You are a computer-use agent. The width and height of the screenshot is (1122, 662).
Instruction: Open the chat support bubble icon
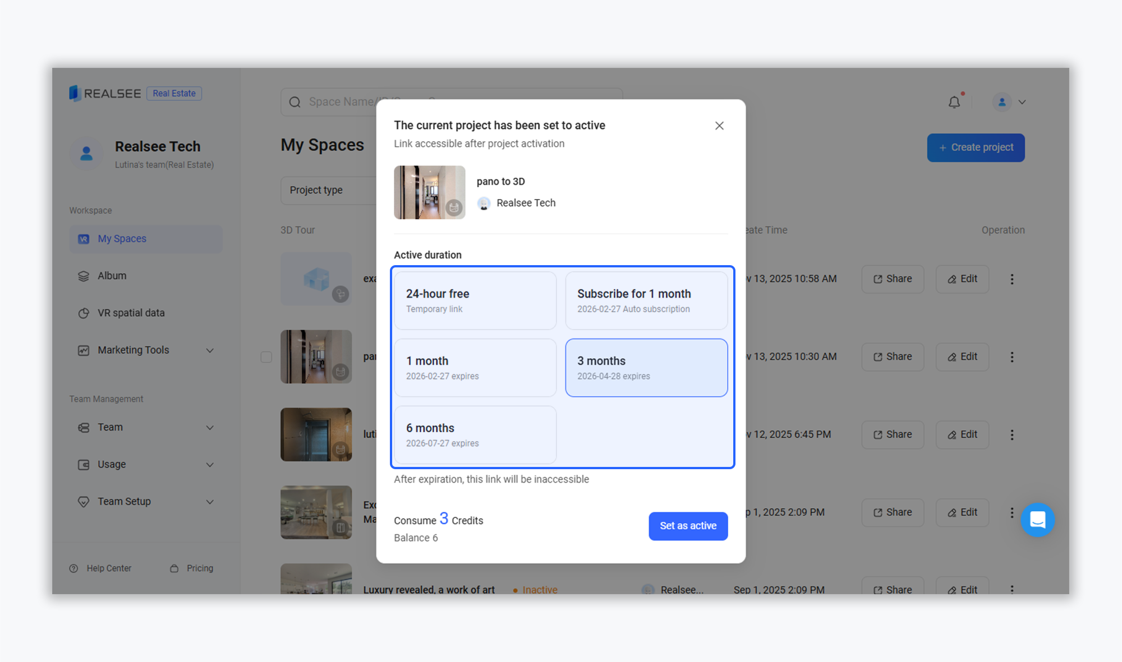[1037, 520]
